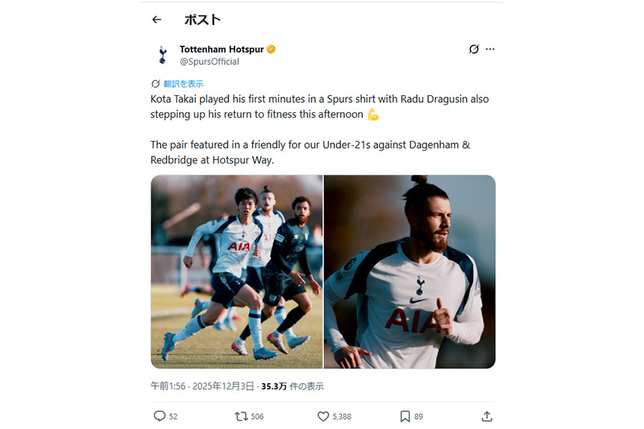Click the share upload icon
The width and height of the screenshot is (644, 429).
click(487, 416)
